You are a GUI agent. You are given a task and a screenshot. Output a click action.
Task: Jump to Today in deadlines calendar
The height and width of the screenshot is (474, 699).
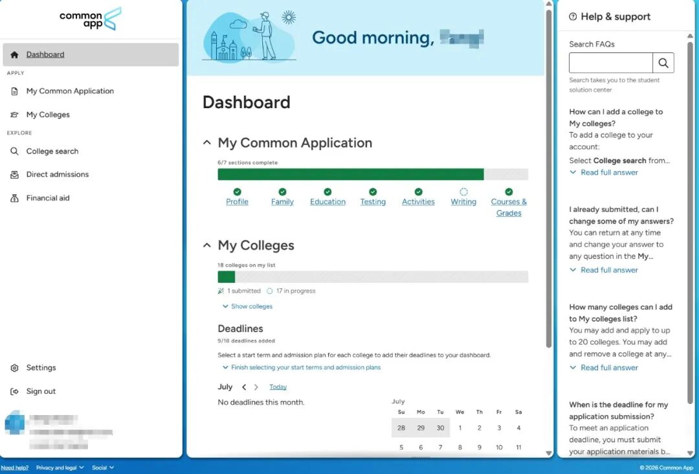pyautogui.click(x=278, y=387)
